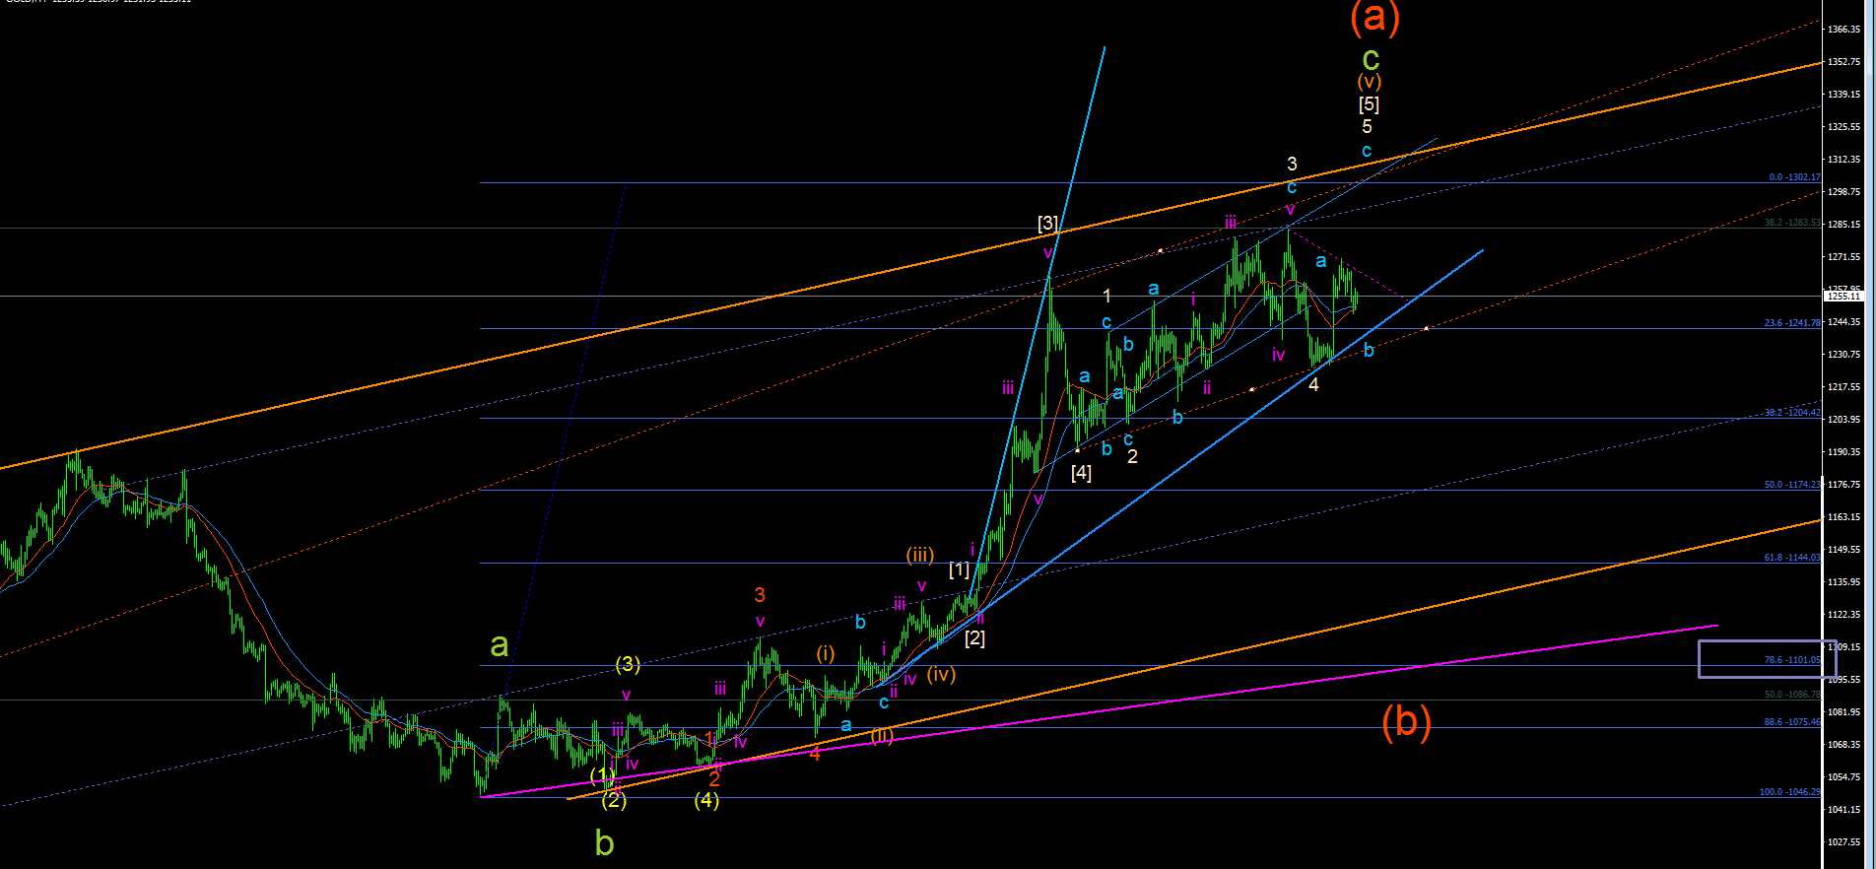Click 1027.55 on the price axis
The image size is (1876, 869).
[x=1843, y=842]
